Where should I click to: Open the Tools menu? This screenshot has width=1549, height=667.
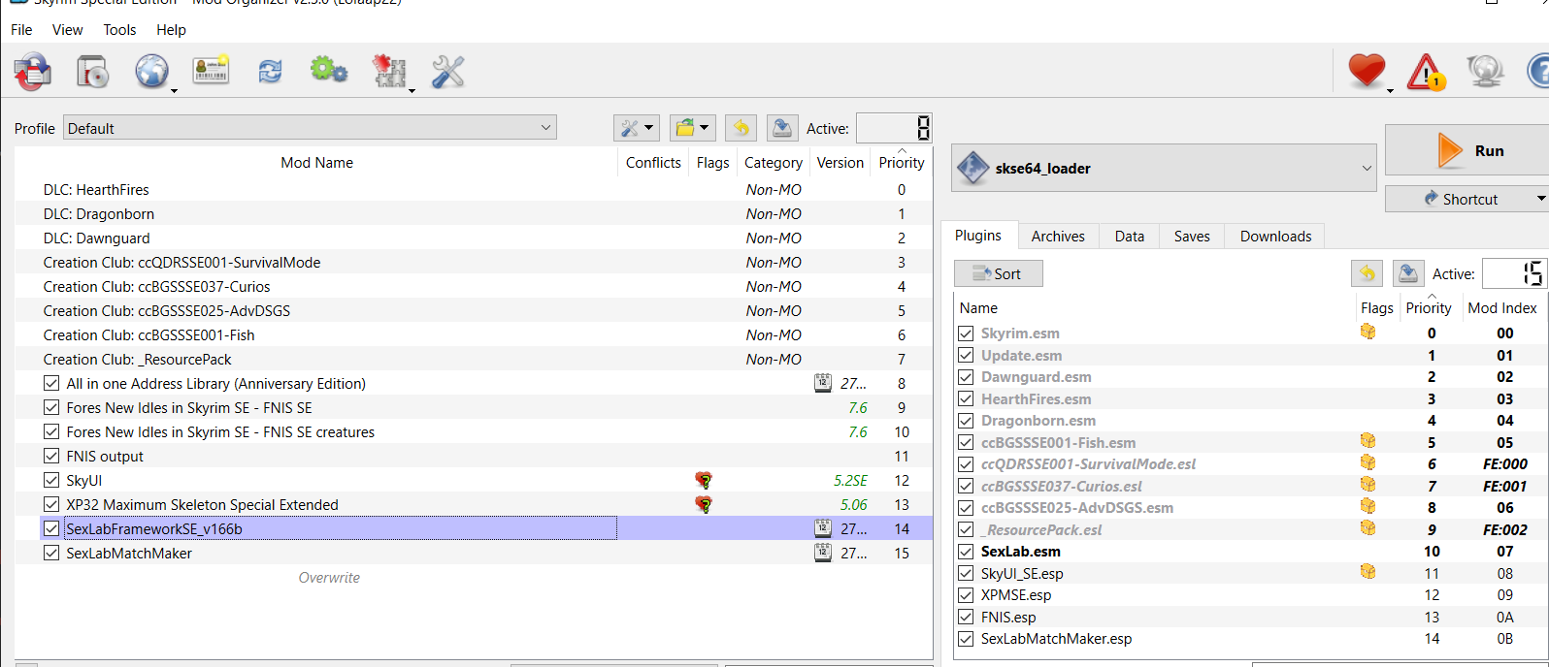click(x=119, y=30)
